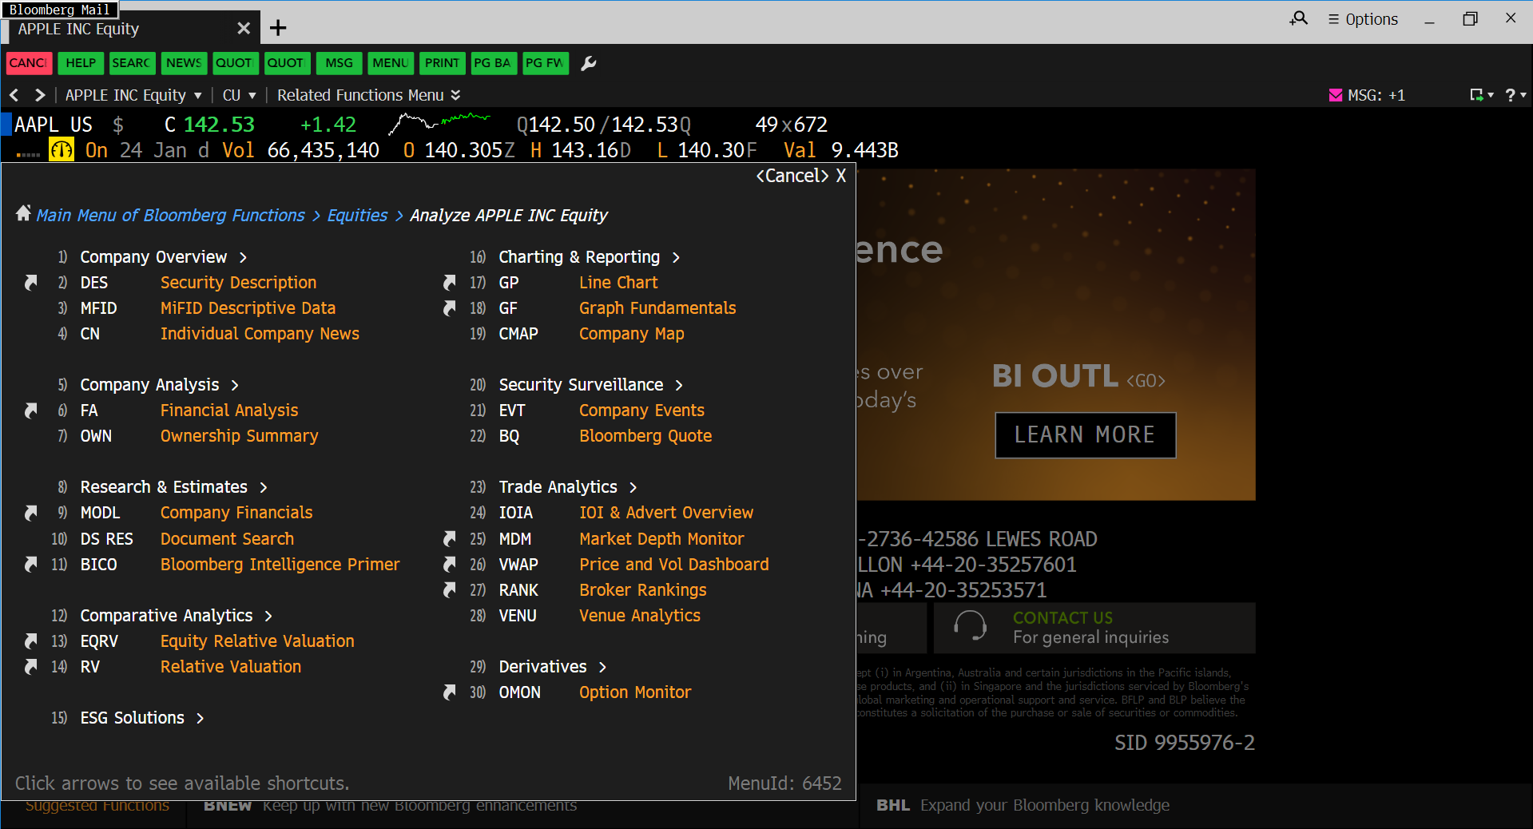Open Company Events function
Screen dimensions: 1533x829
coord(641,410)
